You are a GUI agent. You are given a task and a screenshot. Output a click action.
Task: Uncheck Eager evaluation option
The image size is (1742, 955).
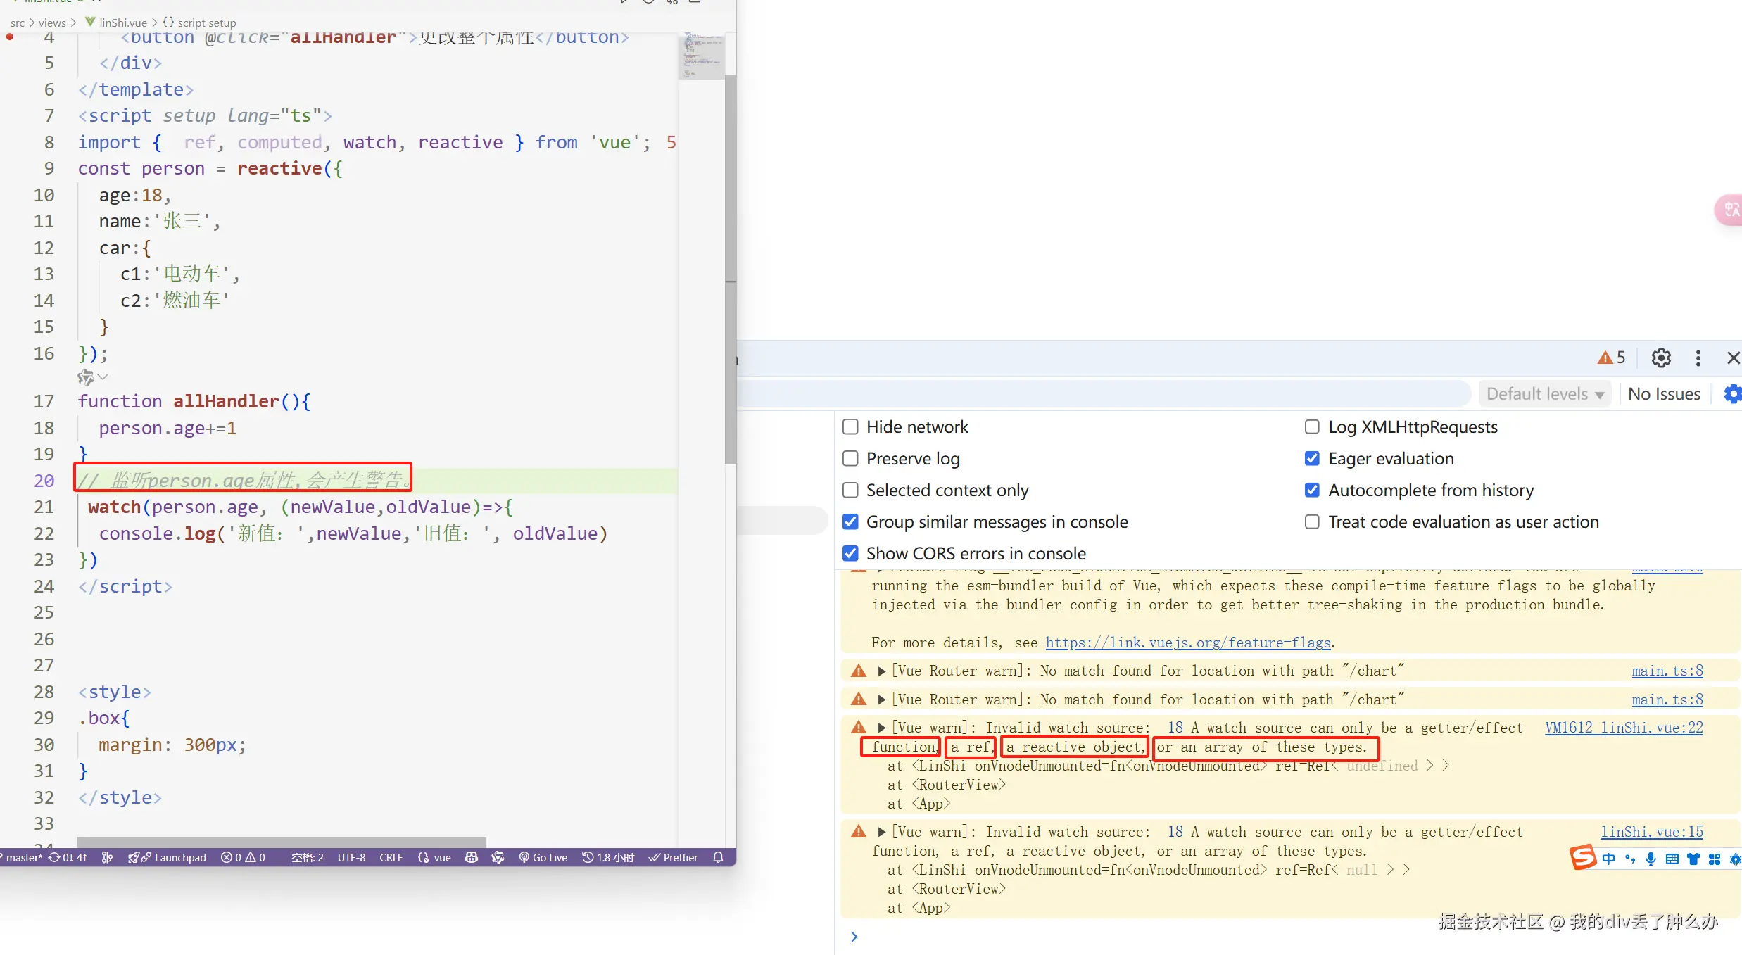pyautogui.click(x=1312, y=459)
